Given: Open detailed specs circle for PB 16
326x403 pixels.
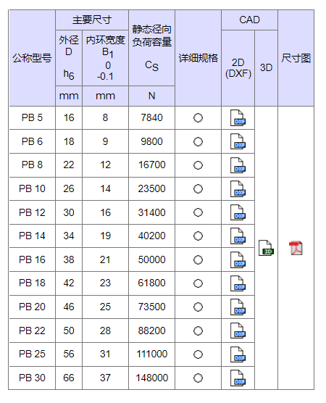Looking at the screenshot, I should pyautogui.click(x=198, y=259).
